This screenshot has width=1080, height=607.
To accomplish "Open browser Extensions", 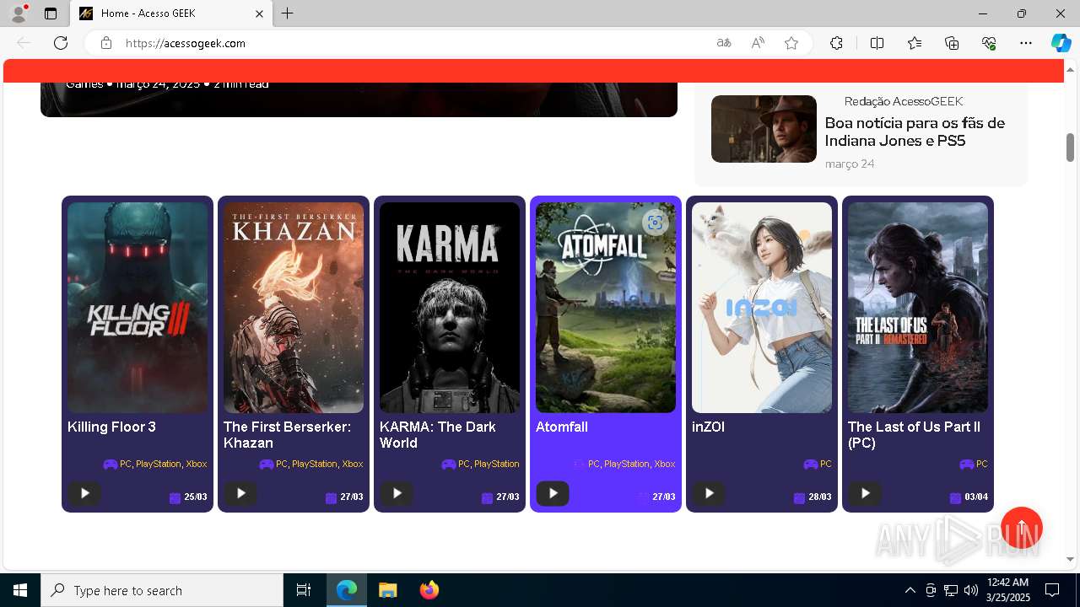I will pyautogui.click(x=836, y=43).
